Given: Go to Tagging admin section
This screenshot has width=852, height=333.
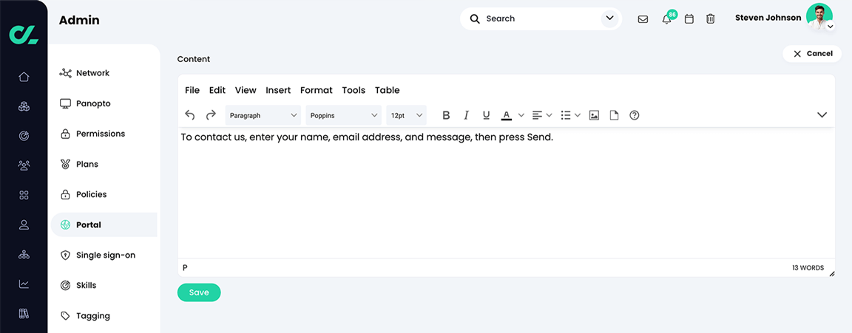Looking at the screenshot, I should click(x=104, y=315).
